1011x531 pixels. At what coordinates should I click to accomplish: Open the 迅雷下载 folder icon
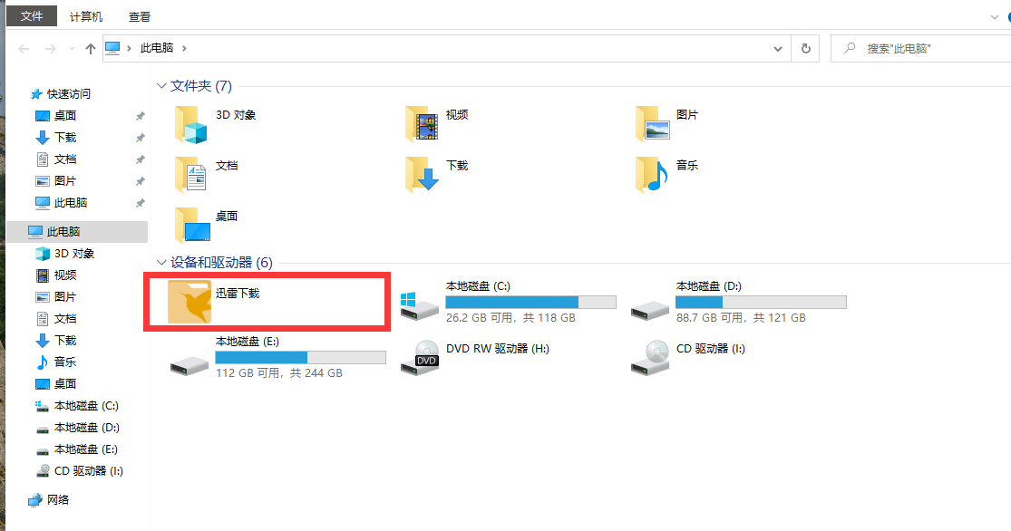[190, 302]
